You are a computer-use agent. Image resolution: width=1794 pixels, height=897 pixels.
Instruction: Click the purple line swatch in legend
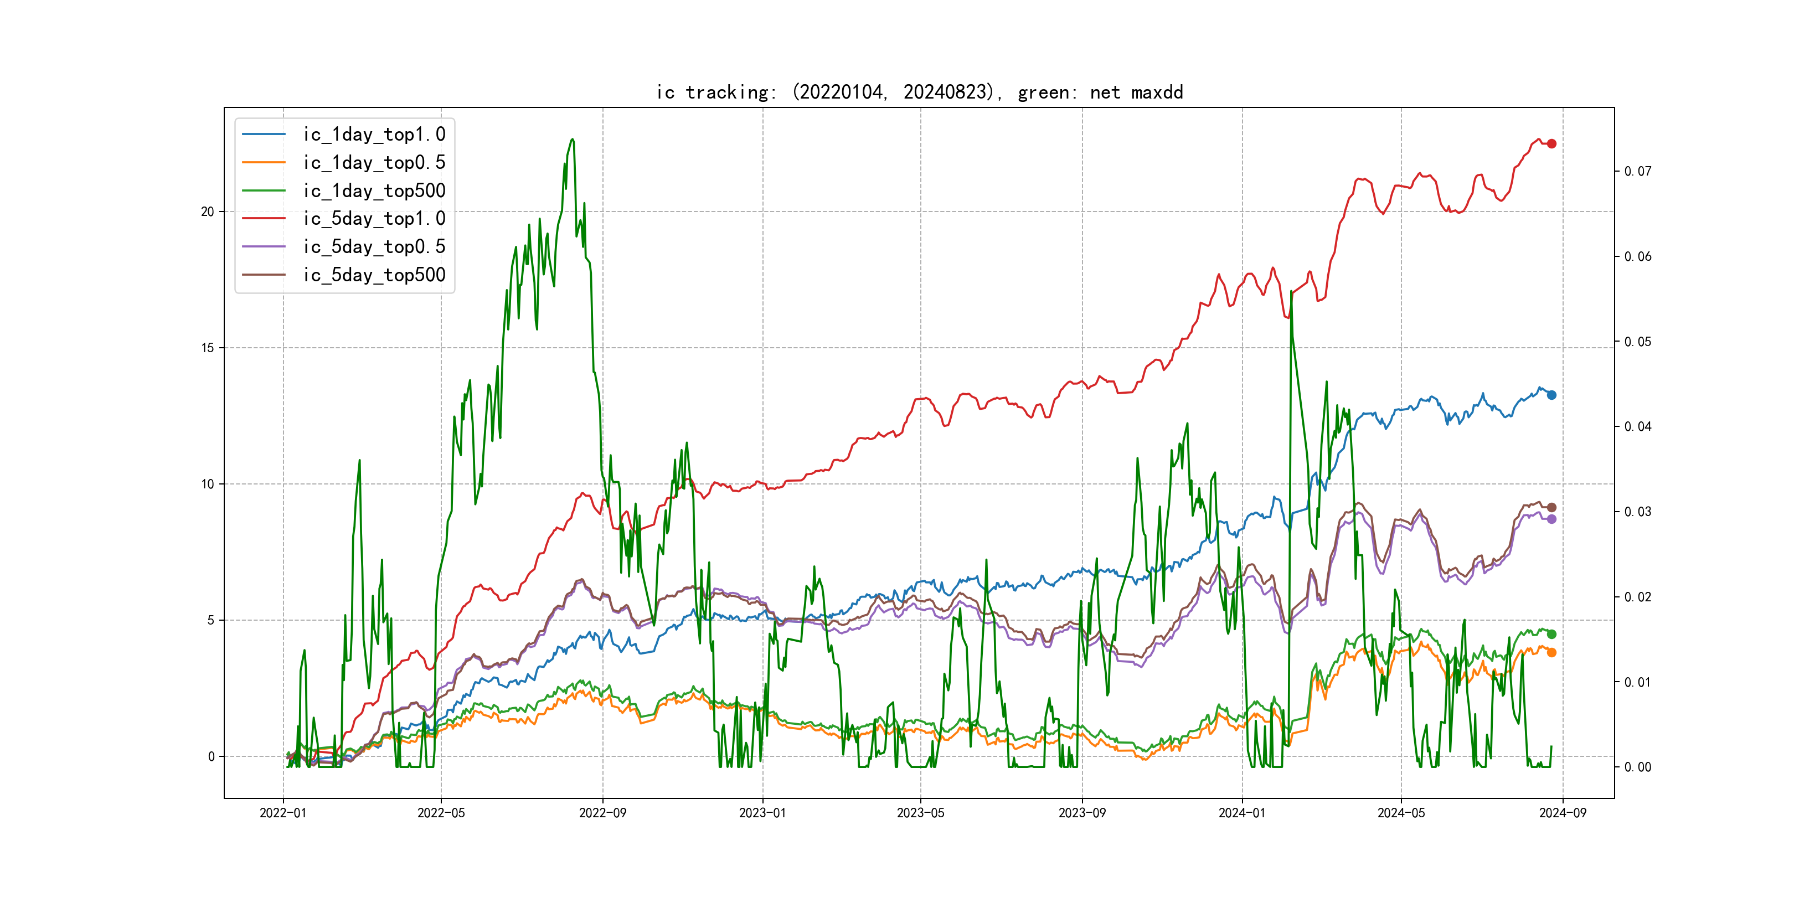tap(264, 246)
